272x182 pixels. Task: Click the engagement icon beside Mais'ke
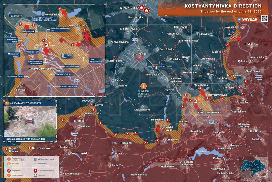coord(224,52)
